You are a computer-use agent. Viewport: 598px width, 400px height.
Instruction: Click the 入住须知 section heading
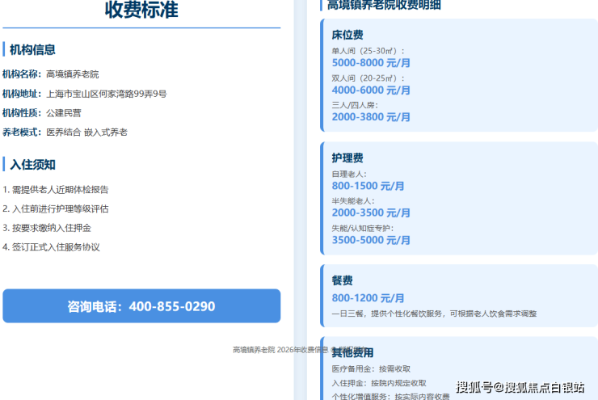(32, 165)
